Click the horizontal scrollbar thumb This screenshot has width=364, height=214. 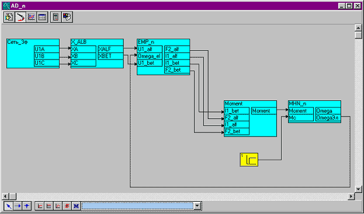[x=12, y=196]
